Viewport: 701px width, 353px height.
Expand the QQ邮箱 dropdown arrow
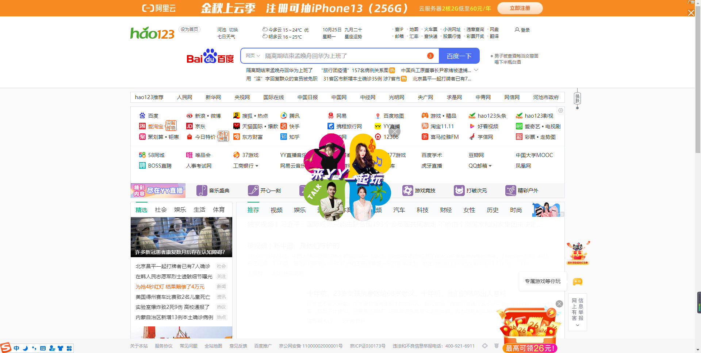pos(490,166)
